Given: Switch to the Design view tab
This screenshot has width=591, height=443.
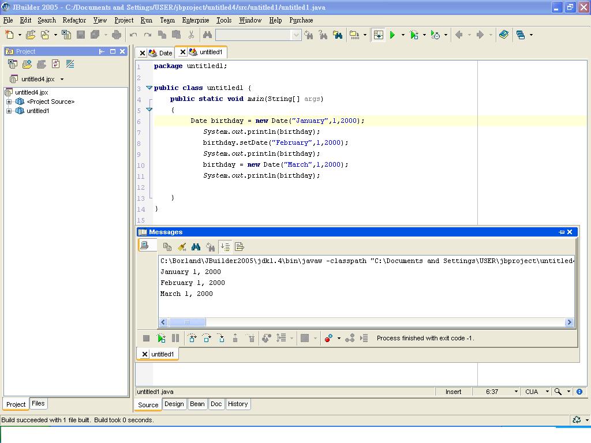Looking at the screenshot, I should [174, 404].
